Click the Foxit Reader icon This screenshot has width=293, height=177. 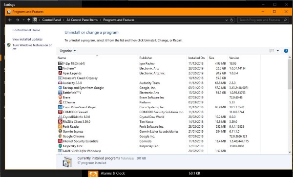(x=60, y=126)
